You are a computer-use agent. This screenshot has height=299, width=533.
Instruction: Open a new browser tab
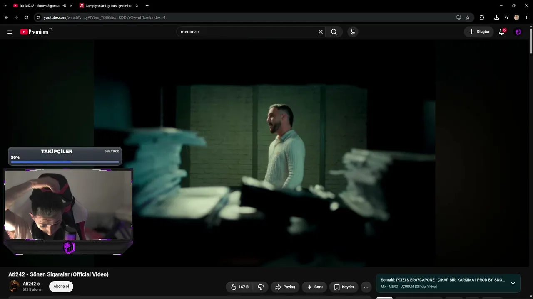point(147,6)
